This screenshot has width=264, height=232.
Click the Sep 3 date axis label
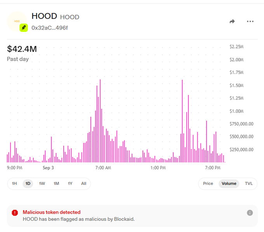[48, 168]
